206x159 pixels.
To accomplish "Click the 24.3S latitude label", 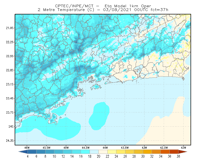I will point(10,140).
